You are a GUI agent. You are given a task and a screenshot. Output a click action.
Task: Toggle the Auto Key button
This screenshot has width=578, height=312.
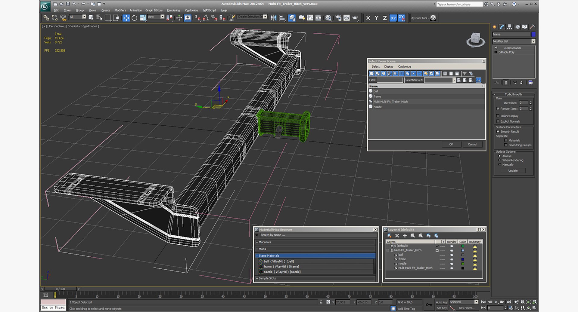tap(441, 302)
